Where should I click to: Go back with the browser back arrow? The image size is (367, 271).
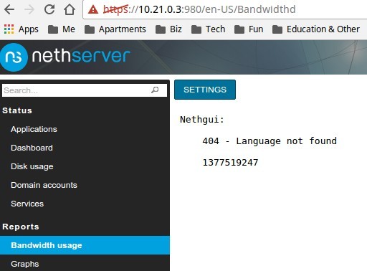click(9, 9)
